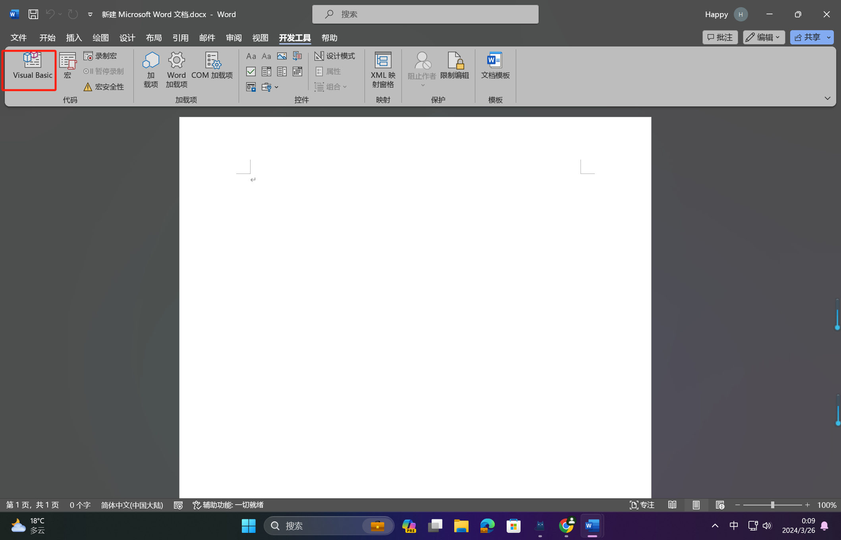
Task: Click the top 搜索 search box
Action: 425,14
